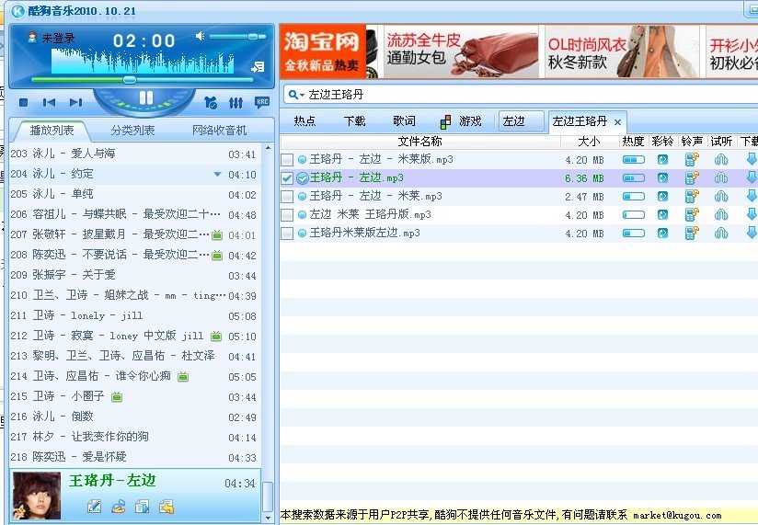Preview listen to 王珞丹 - 左边 - 米莱.mp3

tap(721, 197)
